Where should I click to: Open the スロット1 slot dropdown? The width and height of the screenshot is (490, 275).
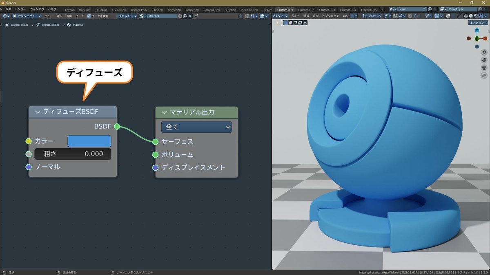click(x=128, y=16)
